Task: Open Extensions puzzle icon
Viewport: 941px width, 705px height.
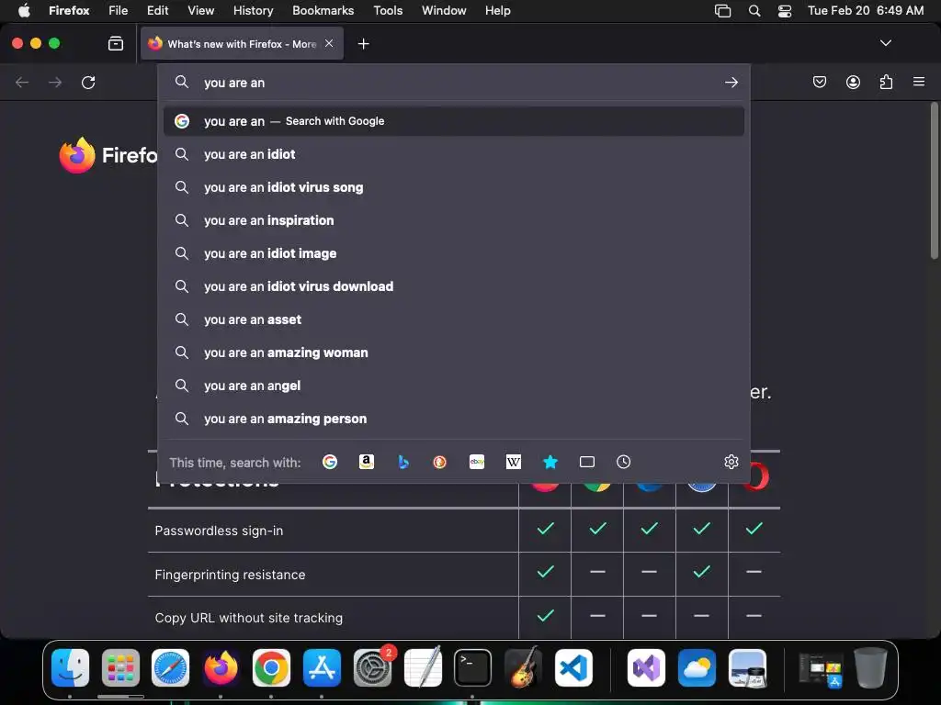Action: 886,82
